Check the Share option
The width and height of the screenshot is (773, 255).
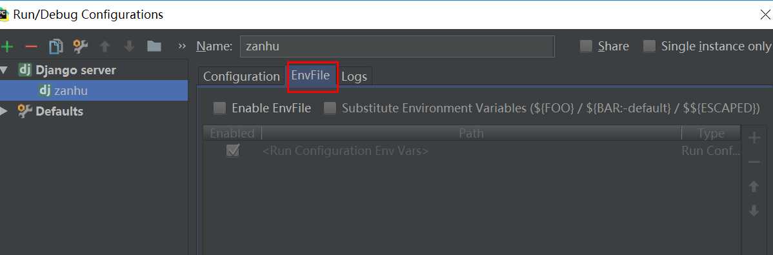[586, 46]
